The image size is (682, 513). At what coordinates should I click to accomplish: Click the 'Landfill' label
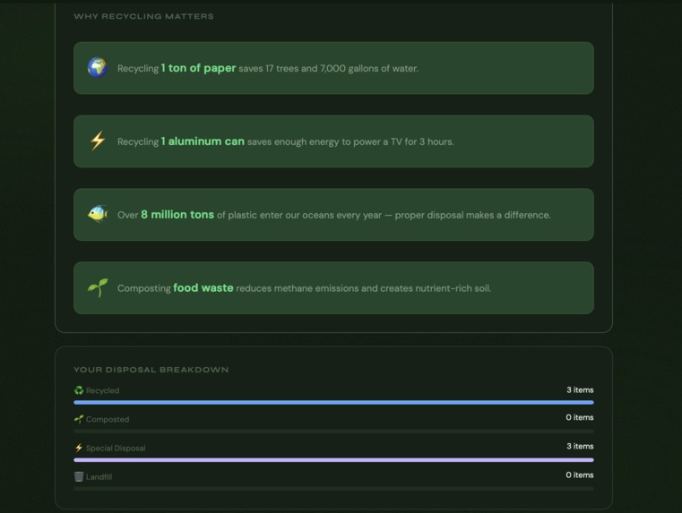(x=99, y=477)
